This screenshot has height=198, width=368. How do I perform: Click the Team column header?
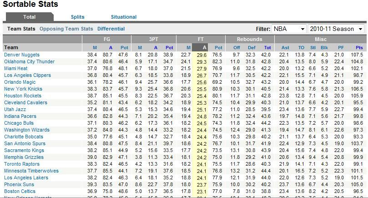(x=11, y=47)
